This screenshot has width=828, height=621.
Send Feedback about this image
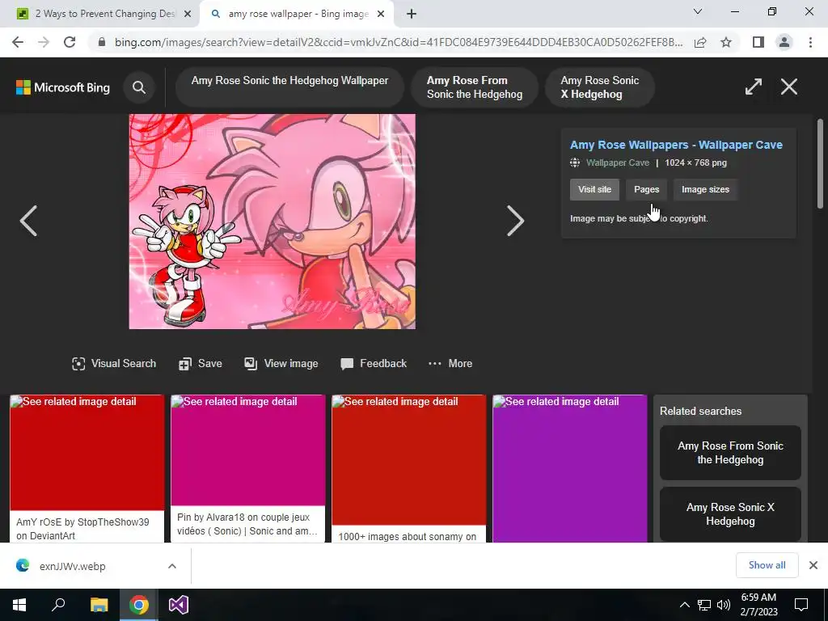tap(374, 363)
